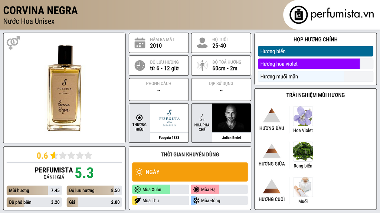
Task: Click the Hương muối mặn accord bar
Action: [x=315, y=77]
